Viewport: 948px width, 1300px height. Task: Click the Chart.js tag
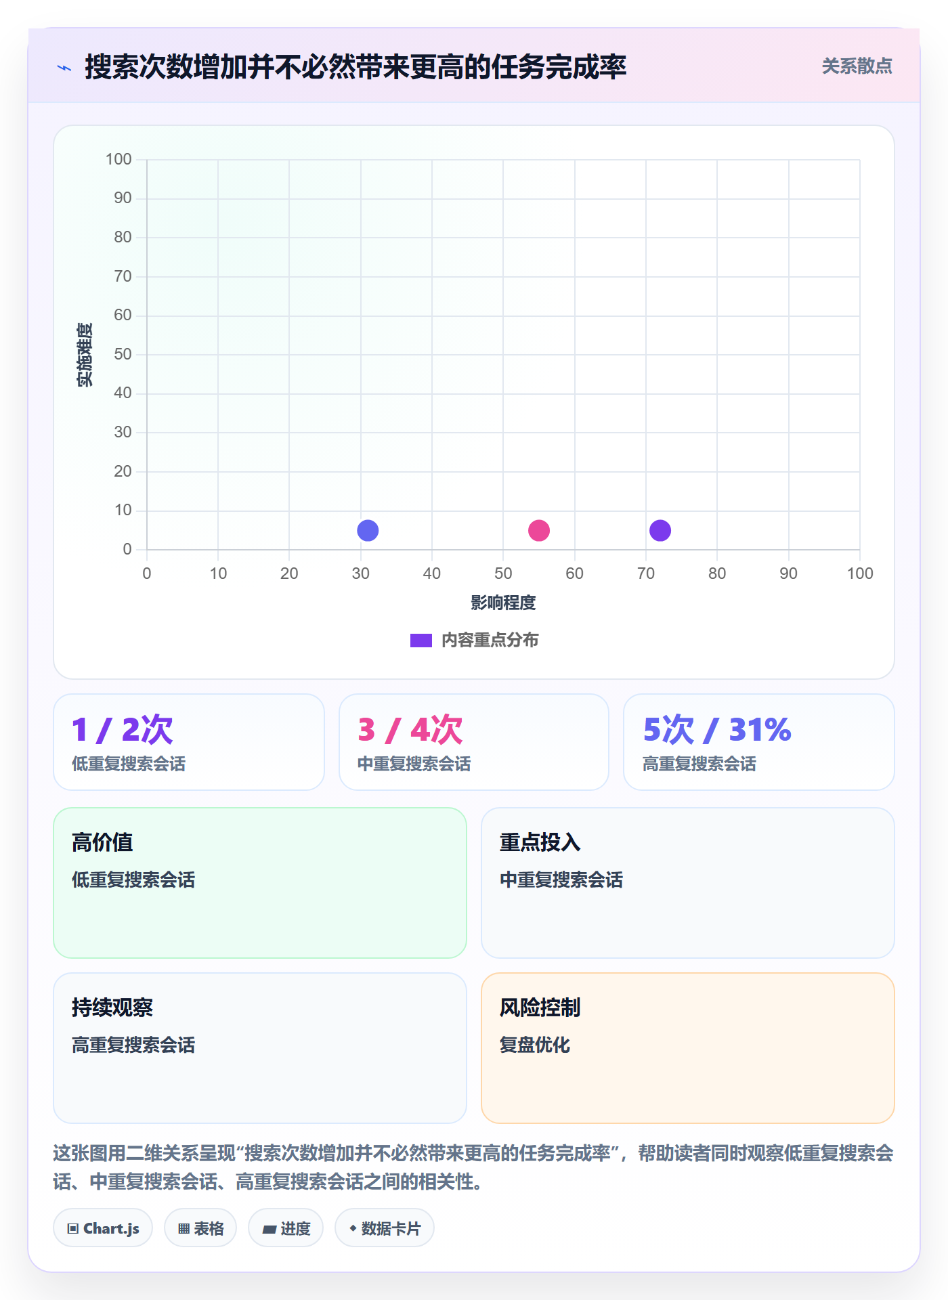(x=103, y=1228)
